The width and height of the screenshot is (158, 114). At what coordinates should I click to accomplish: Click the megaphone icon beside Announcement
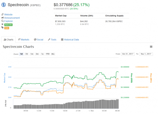3,18
